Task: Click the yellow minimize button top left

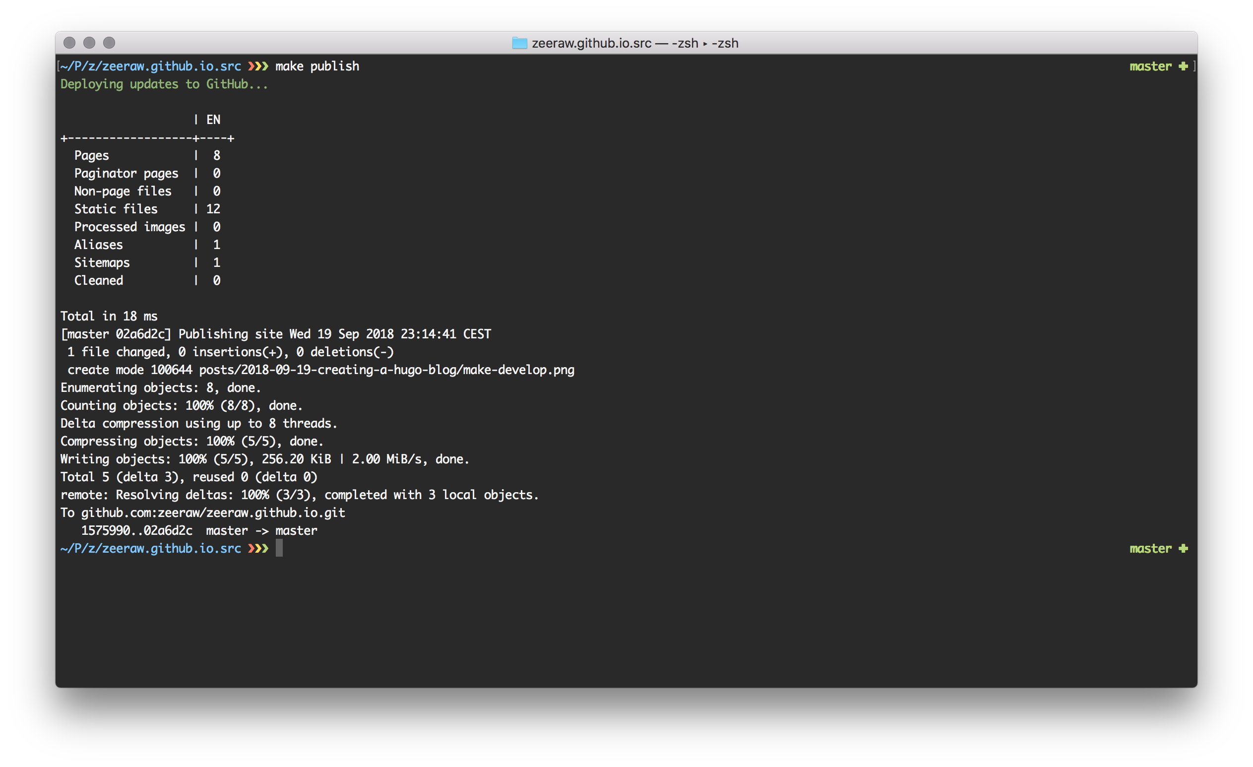Action: tap(90, 42)
